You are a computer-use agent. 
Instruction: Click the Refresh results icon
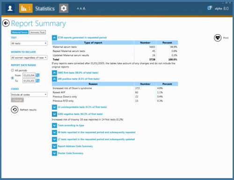15,110
